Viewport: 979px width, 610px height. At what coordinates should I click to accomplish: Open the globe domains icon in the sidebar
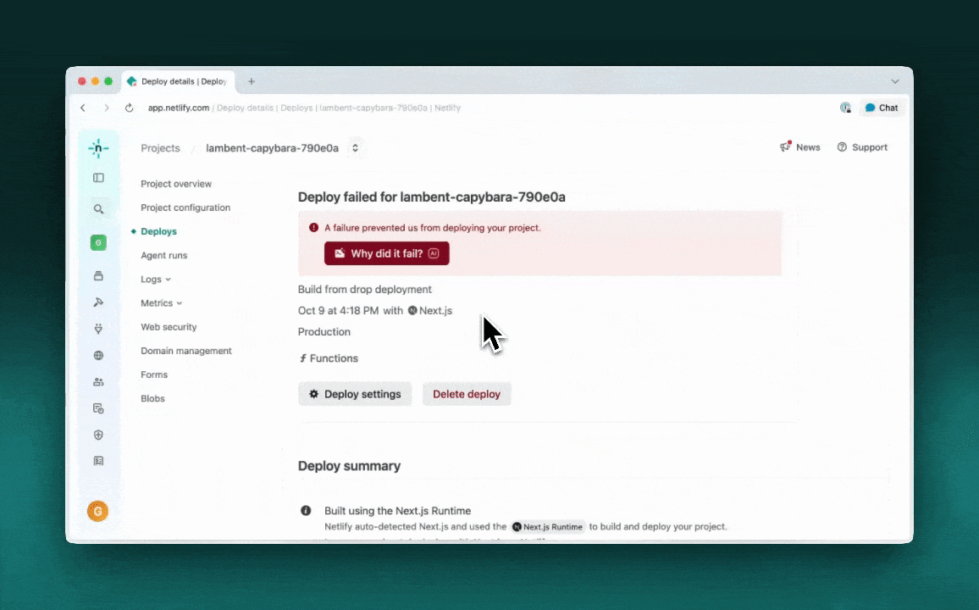tap(98, 355)
